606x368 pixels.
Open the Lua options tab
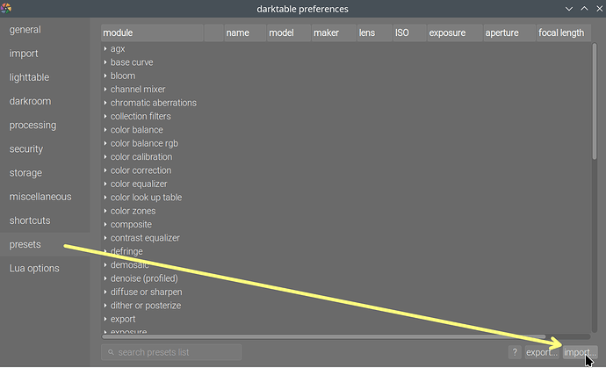point(45,268)
